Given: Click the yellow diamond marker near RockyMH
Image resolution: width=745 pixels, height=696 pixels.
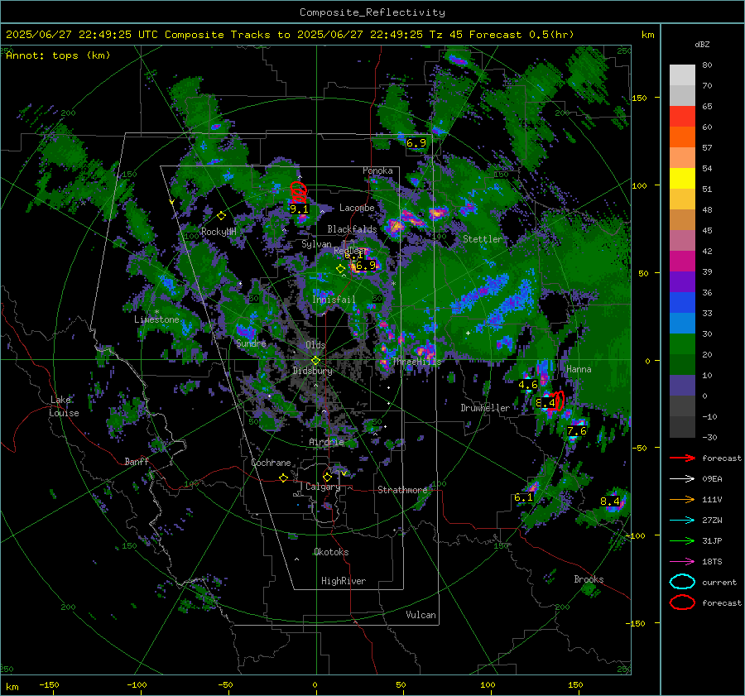Looking at the screenshot, I should click(x=221, y=216).
